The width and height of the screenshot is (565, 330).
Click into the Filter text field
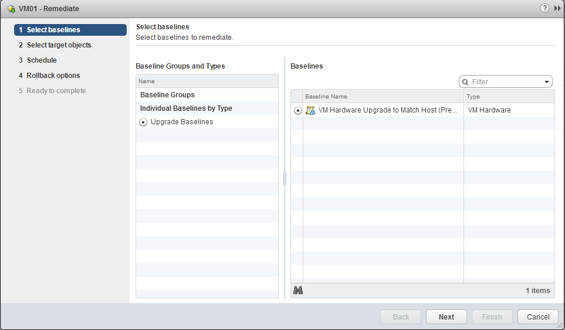[x=506, y=82]
